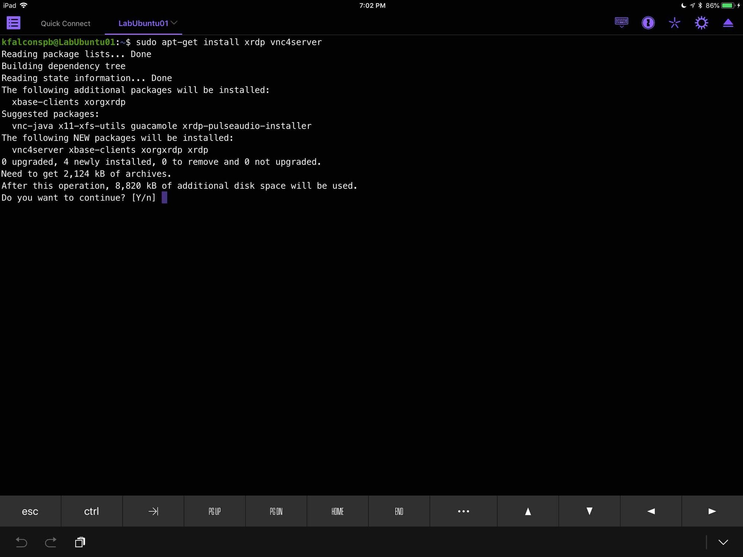Tap the battery indicator in status bar
Screen dimensions: 743x557
tap(727, 6)
